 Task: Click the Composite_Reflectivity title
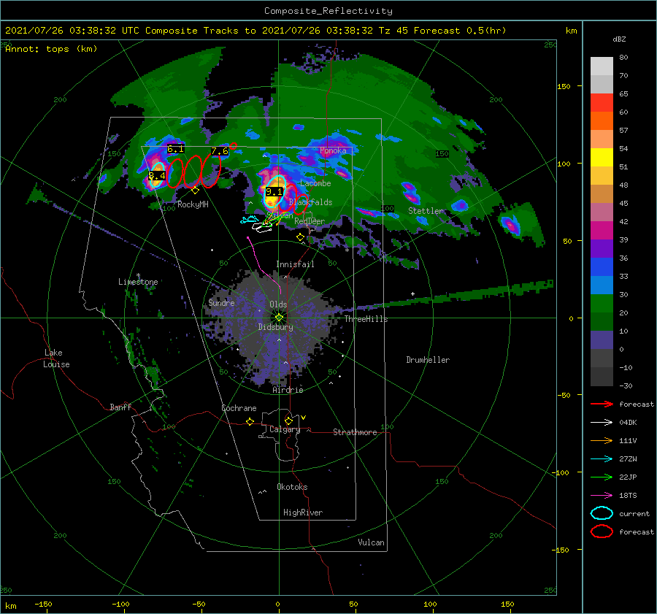(x=328, y=11)
